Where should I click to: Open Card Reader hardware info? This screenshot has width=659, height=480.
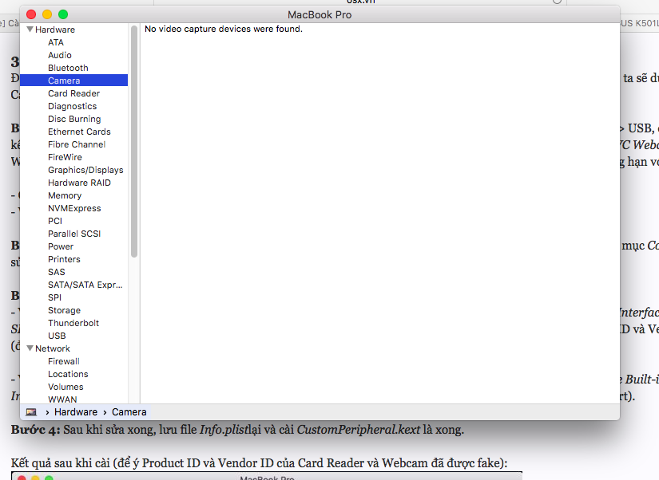click(73, 93)
